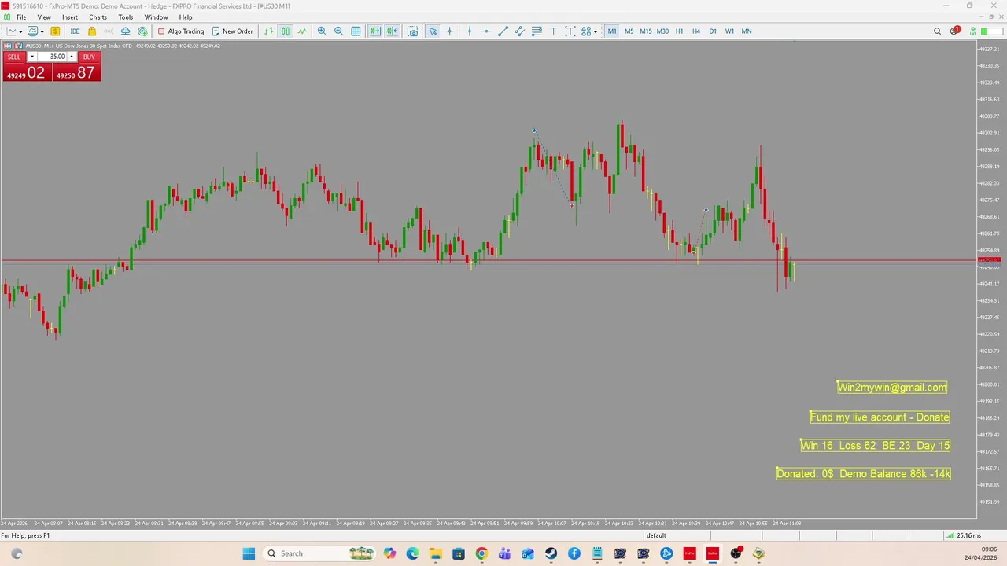Open the Tools menu
Image resolution: width=1007 pixels, height=566 pixels.
pyautogui.click(x=126, y=17)
